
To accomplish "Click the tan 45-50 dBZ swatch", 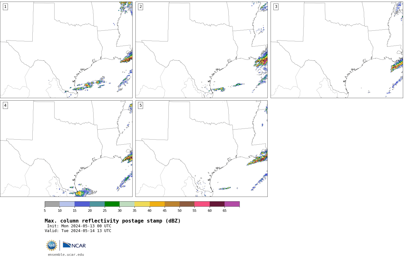I will coord(172,204).
